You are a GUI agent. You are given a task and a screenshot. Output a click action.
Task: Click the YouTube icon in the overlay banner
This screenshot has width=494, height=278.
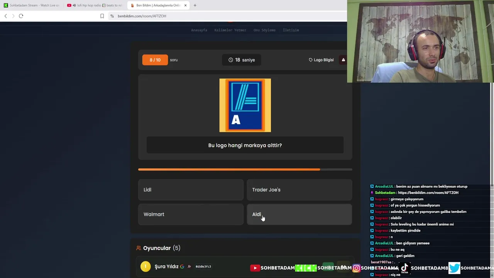point(255,268)
